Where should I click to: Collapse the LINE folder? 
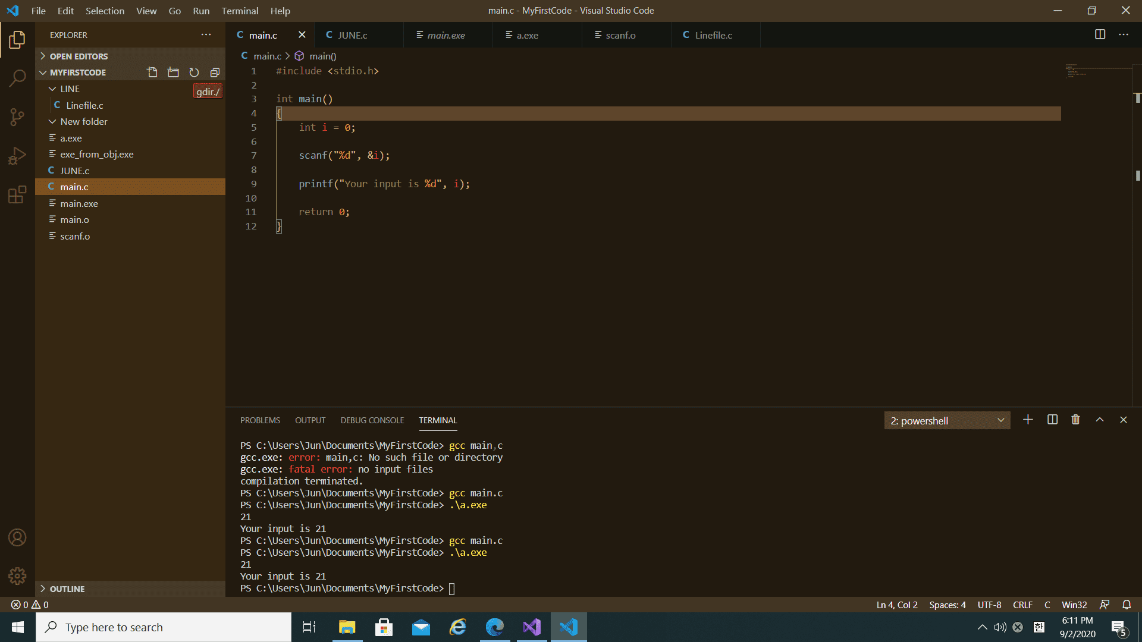[x=70, y=89]
